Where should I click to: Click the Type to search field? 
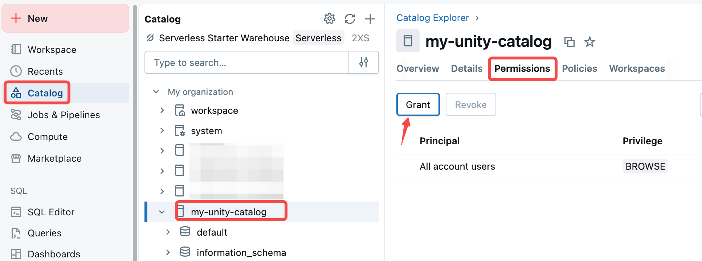(x=247, y=63)
